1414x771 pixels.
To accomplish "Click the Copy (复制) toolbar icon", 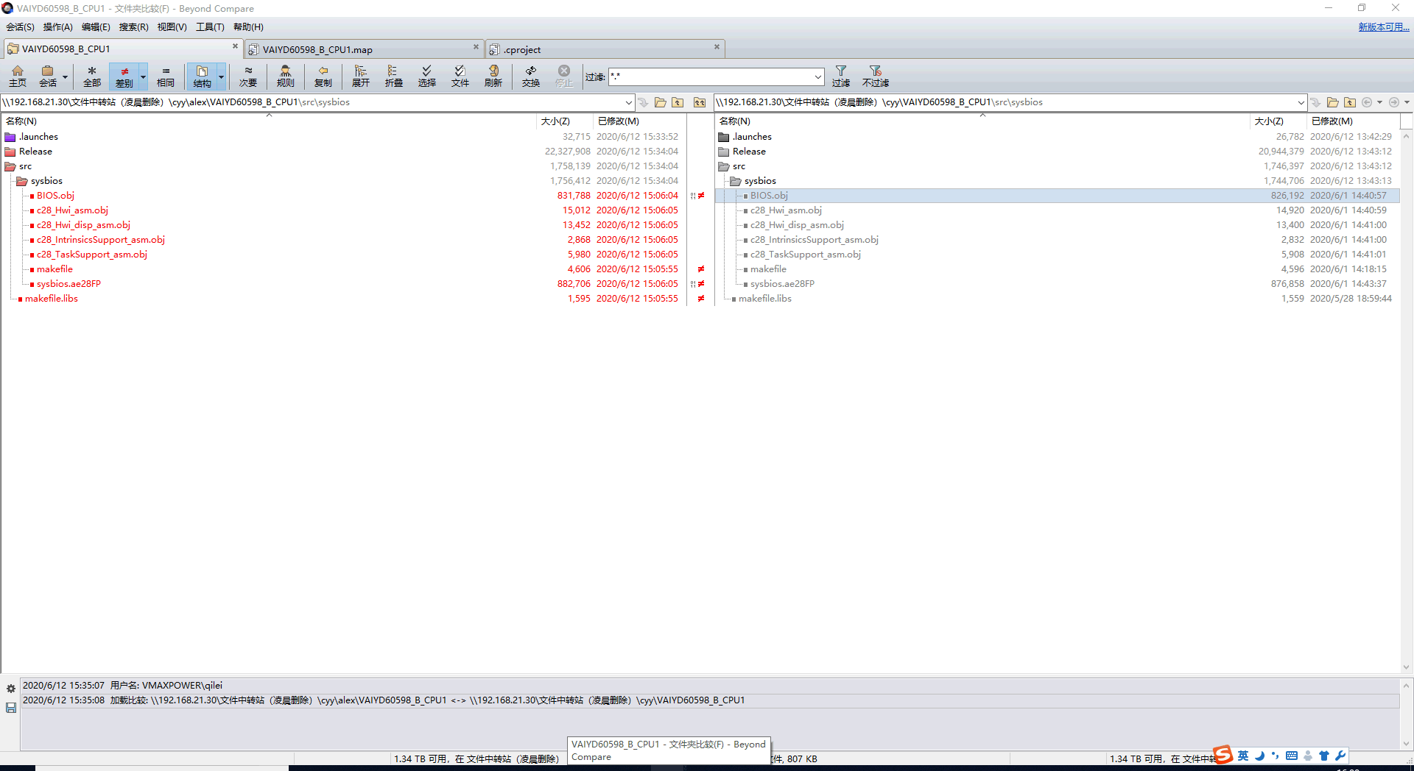I will [323, 76].
